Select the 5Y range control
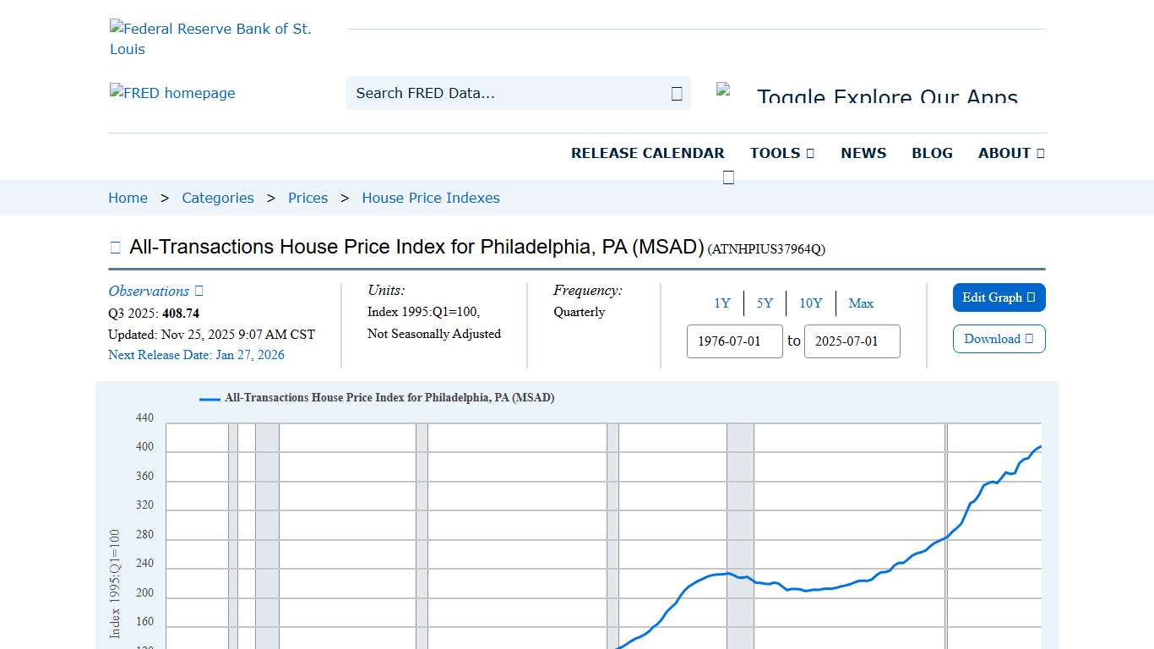Image resolution: width=1154 pixels, height=649 pixels. [765, 303]
